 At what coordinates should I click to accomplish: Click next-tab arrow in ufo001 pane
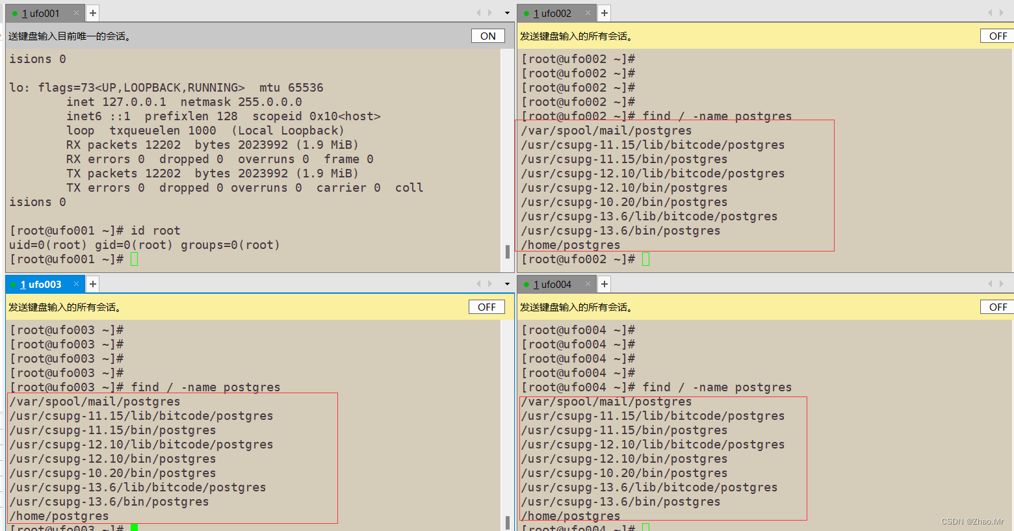click(x=490, y=13)
